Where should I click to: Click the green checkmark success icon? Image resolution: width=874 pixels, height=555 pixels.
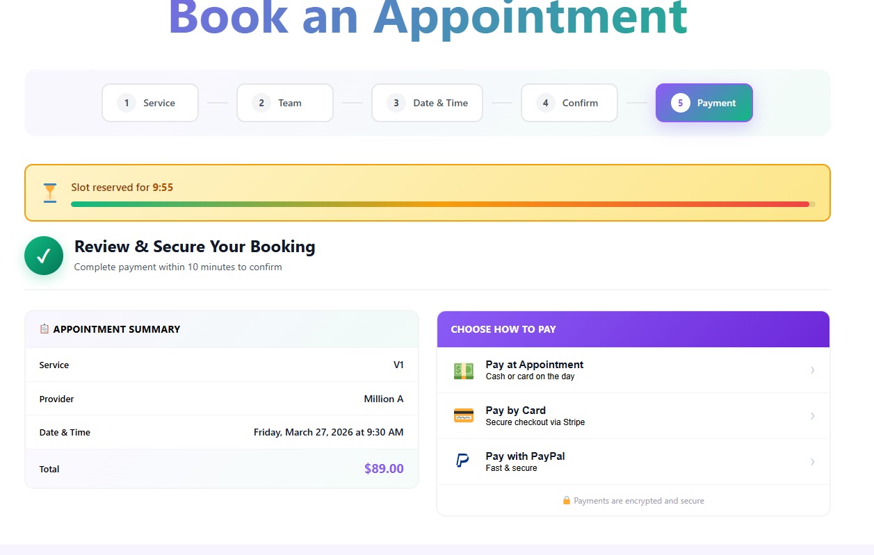click(x=44, y=256)
